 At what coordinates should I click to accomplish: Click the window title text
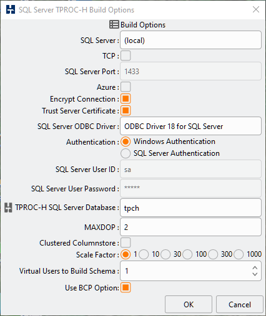pyautogui.click(x=77, y=10)
